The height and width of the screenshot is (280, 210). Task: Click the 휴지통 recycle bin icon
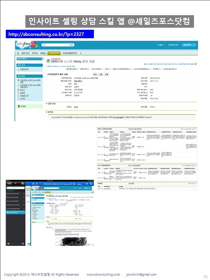coord(19,106)
